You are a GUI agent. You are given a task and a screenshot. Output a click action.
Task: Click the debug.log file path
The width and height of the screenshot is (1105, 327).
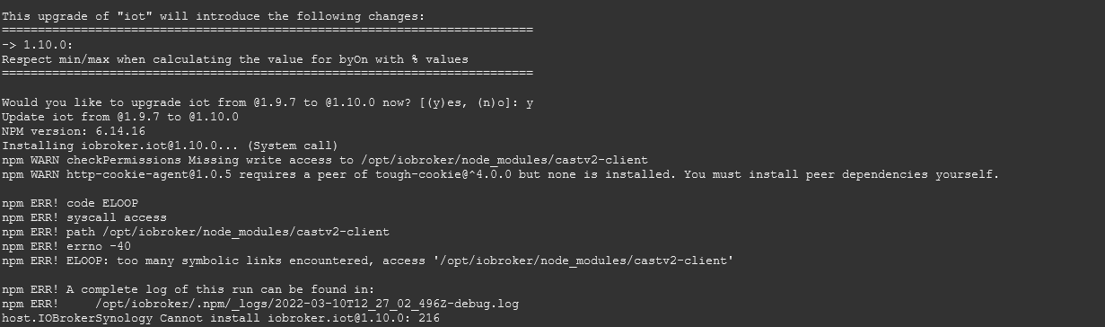(x=307, y=304)
